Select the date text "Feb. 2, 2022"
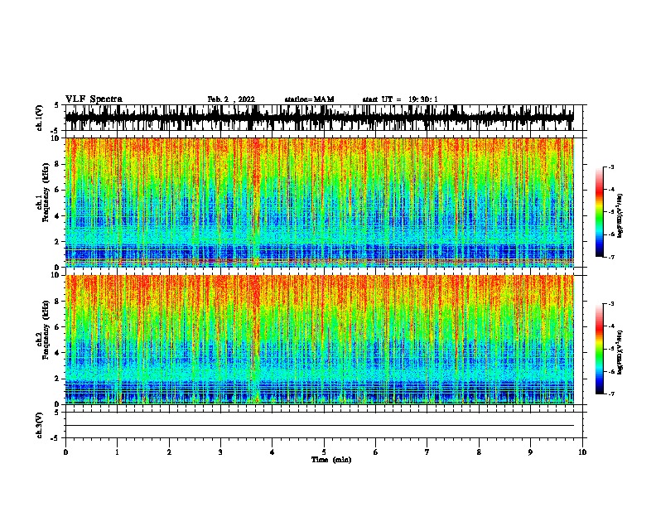Image resolution: width=656 pixels, height=507 pixels. tap(231, 99)
